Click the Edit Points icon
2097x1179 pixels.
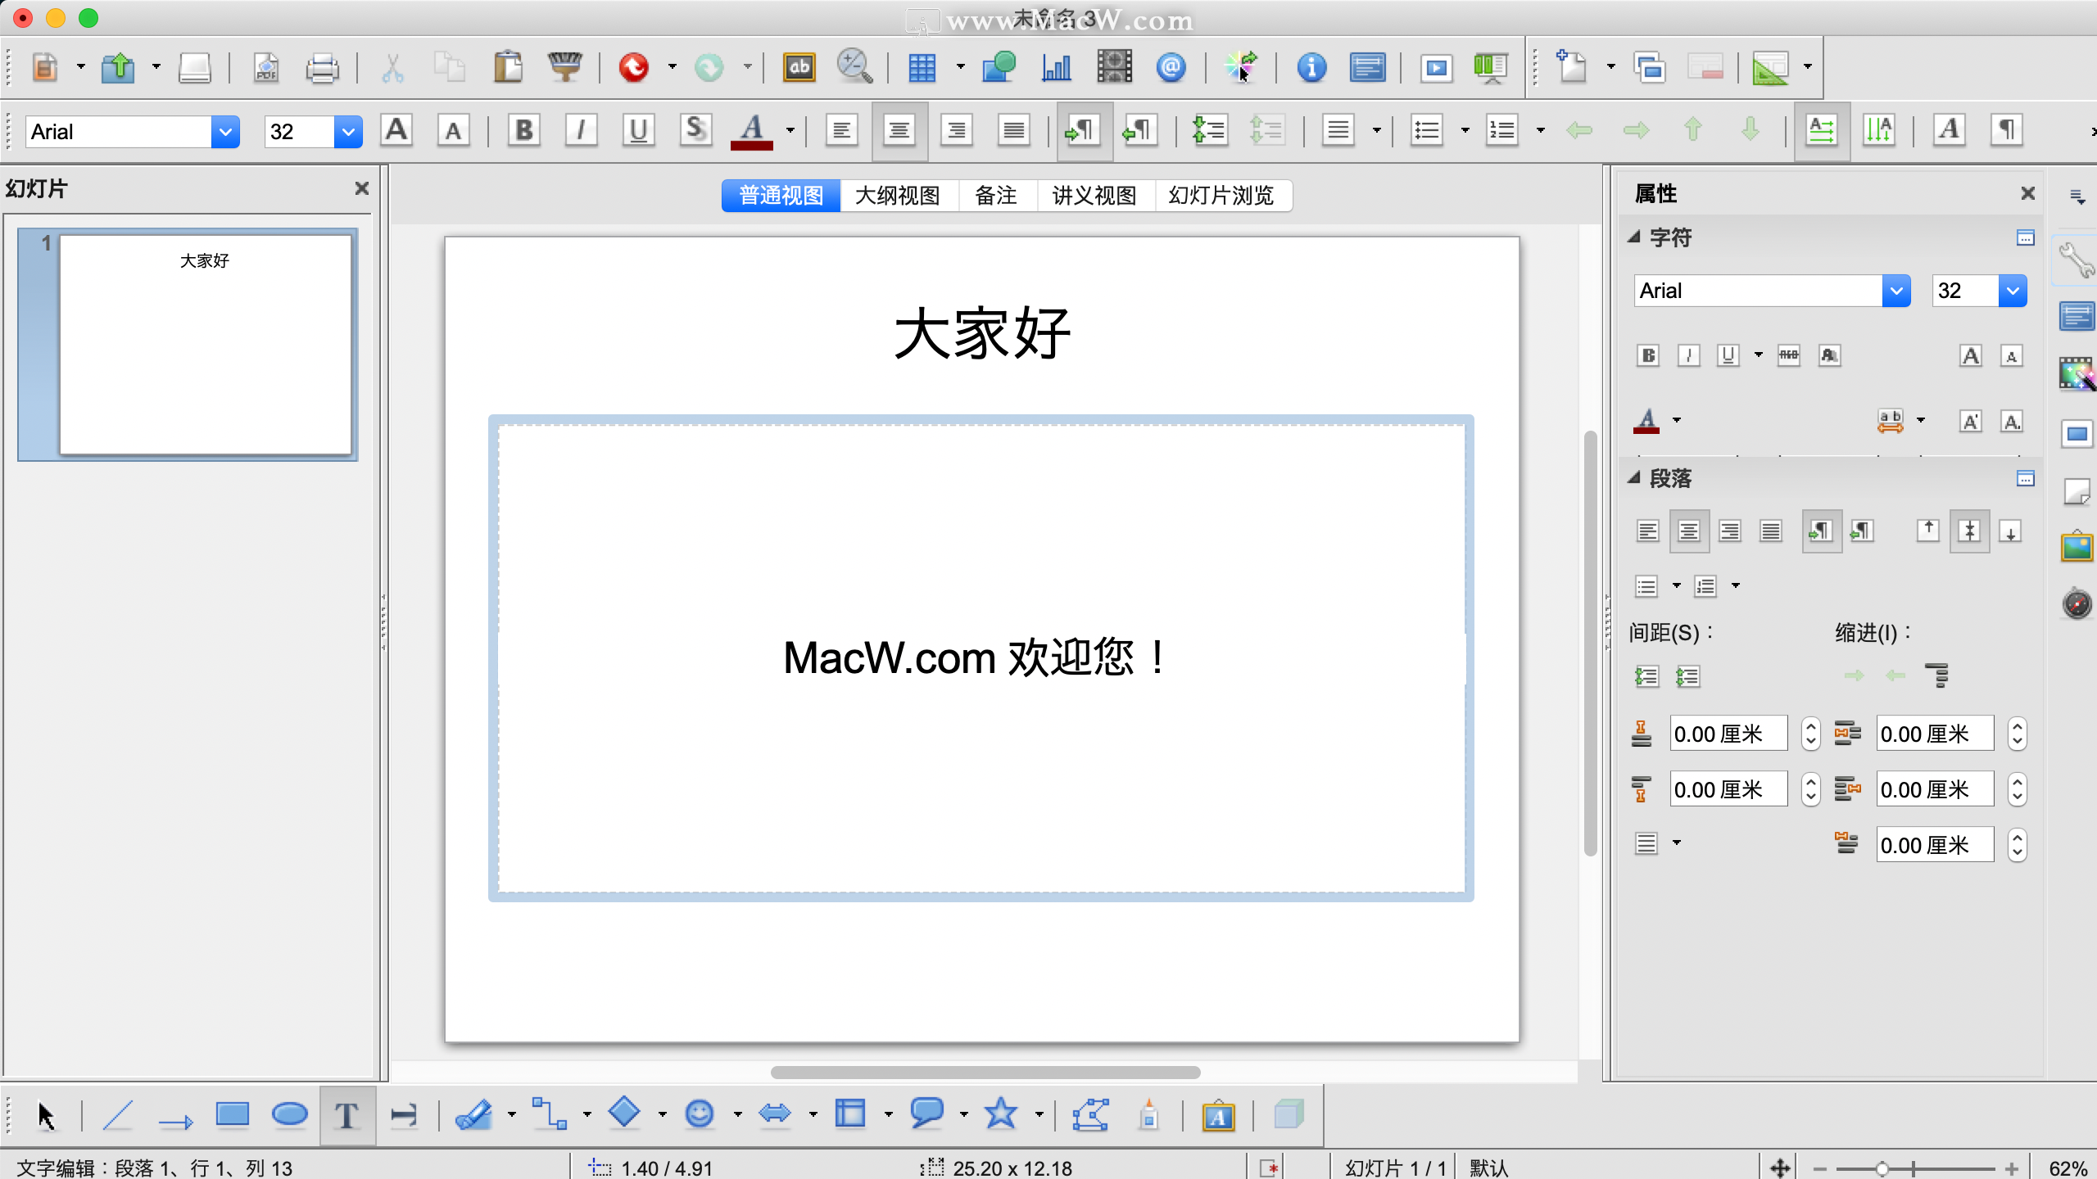coord(1090,1115)
